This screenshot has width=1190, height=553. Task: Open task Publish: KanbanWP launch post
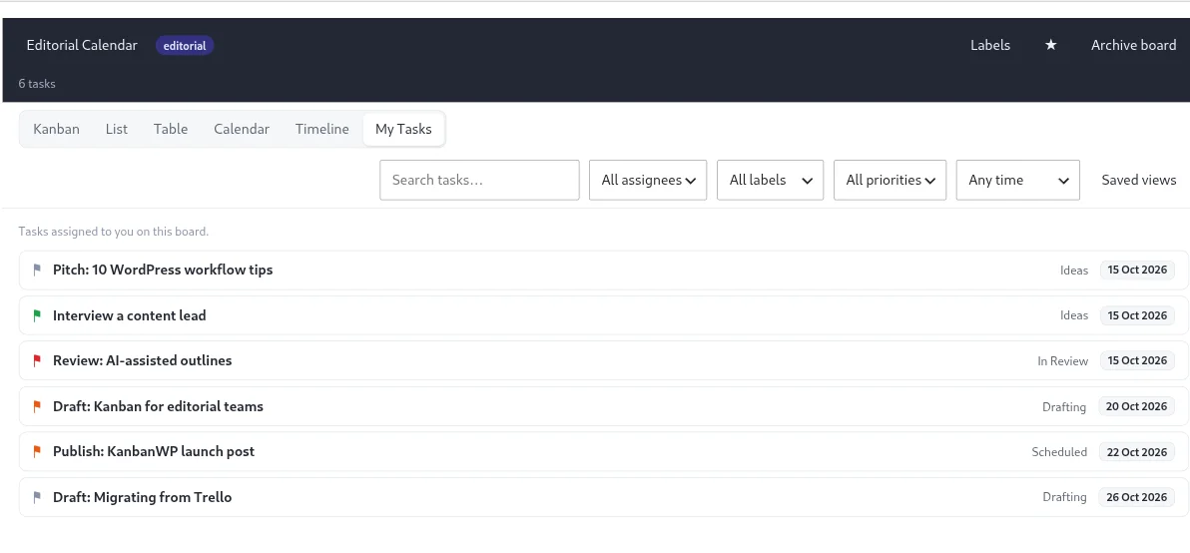pyautogui.click(x=604, y=451)
